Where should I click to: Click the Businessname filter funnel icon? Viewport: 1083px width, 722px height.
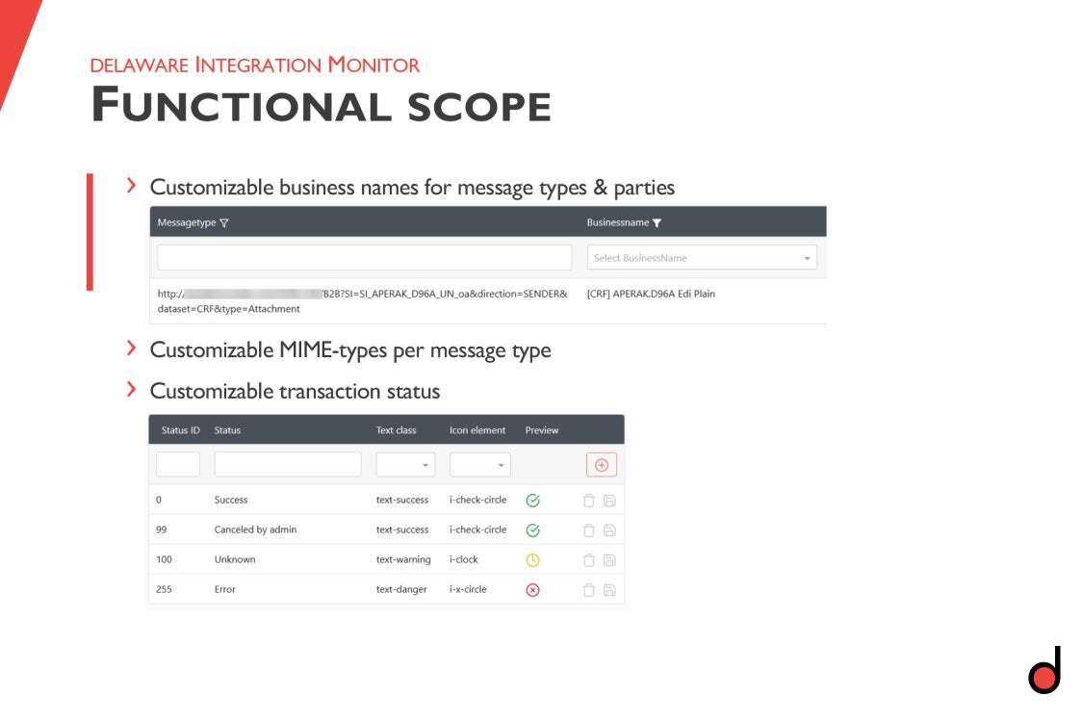[657, 222]
